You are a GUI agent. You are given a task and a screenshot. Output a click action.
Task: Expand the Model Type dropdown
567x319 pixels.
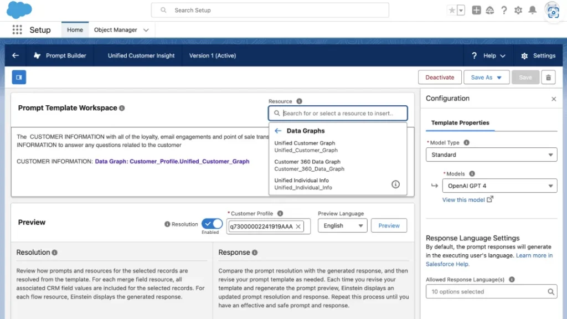click(491, 155)
